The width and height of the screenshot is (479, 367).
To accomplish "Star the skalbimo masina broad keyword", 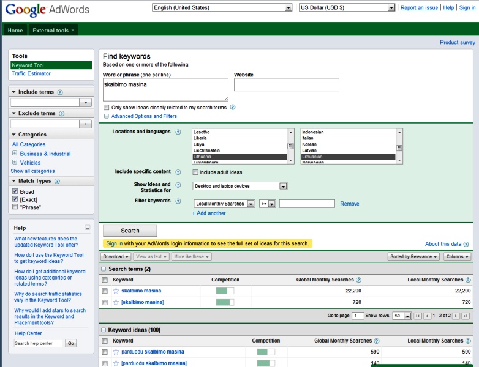I will point(116,291).
